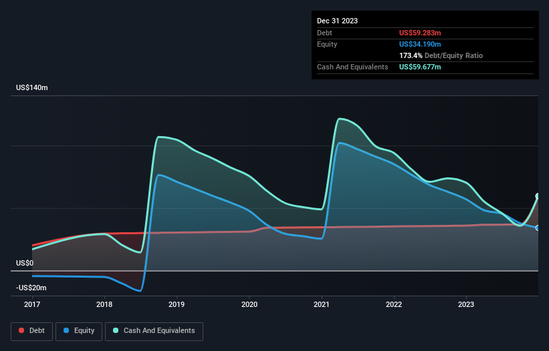Select the Cash And Equivalents endpoint marker
Image resolution: width=549 pixels, height=351 pixels.
tap(538, 196)
